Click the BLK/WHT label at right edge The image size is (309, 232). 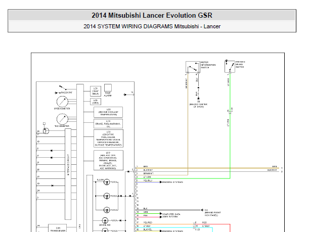(x=272, y=170)
